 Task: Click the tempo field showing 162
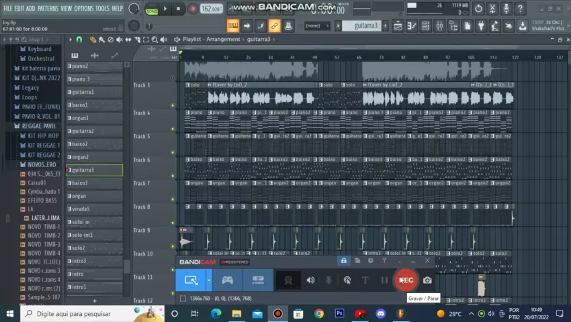(x=210, y=9)
